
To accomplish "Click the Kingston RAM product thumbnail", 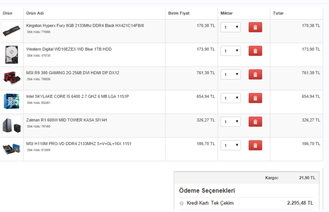I will click(12, 31).
